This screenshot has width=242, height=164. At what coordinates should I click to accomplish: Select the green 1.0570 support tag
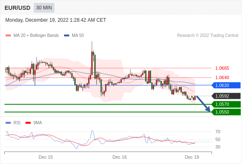pos(226,104)
